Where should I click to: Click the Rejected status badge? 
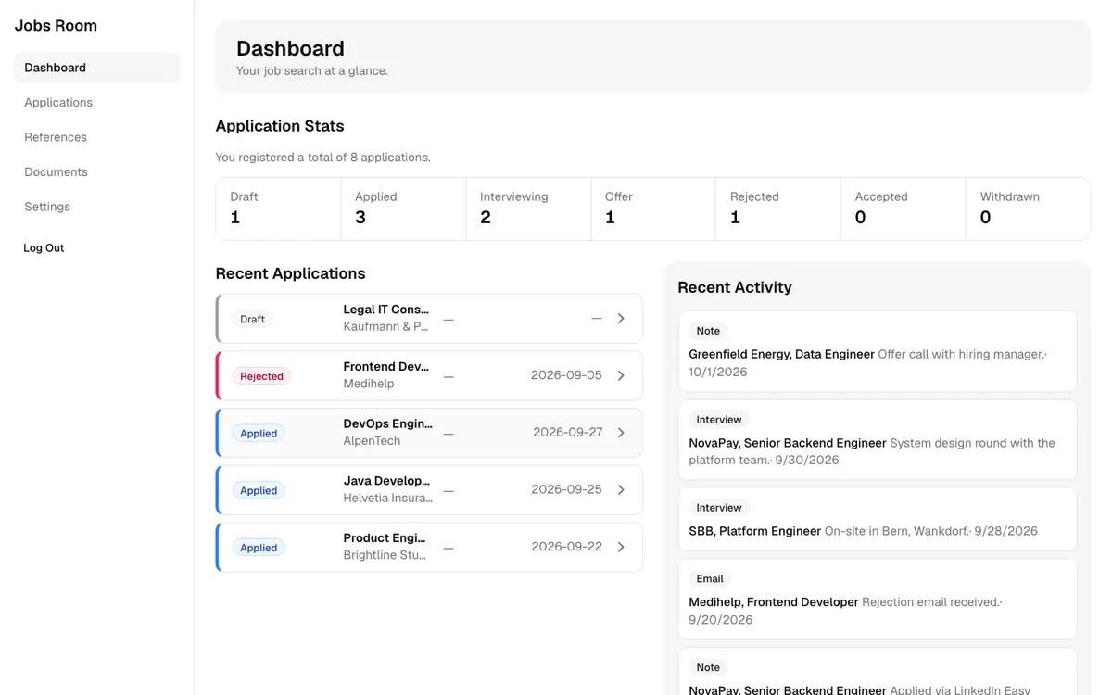(261, 376)
